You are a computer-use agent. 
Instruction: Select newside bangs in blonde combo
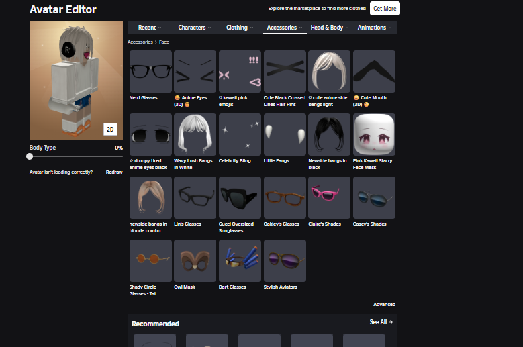(x=150, y=198)
